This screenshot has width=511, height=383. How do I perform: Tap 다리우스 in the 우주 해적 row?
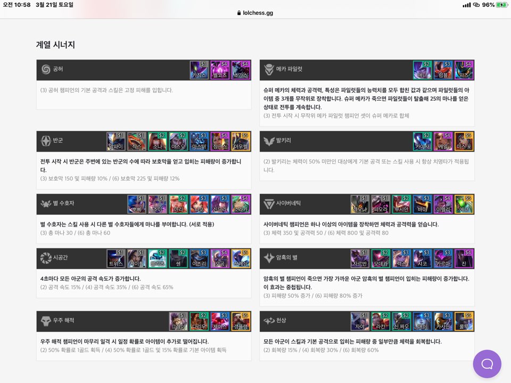pyautogui.click(x=199, y=321)
